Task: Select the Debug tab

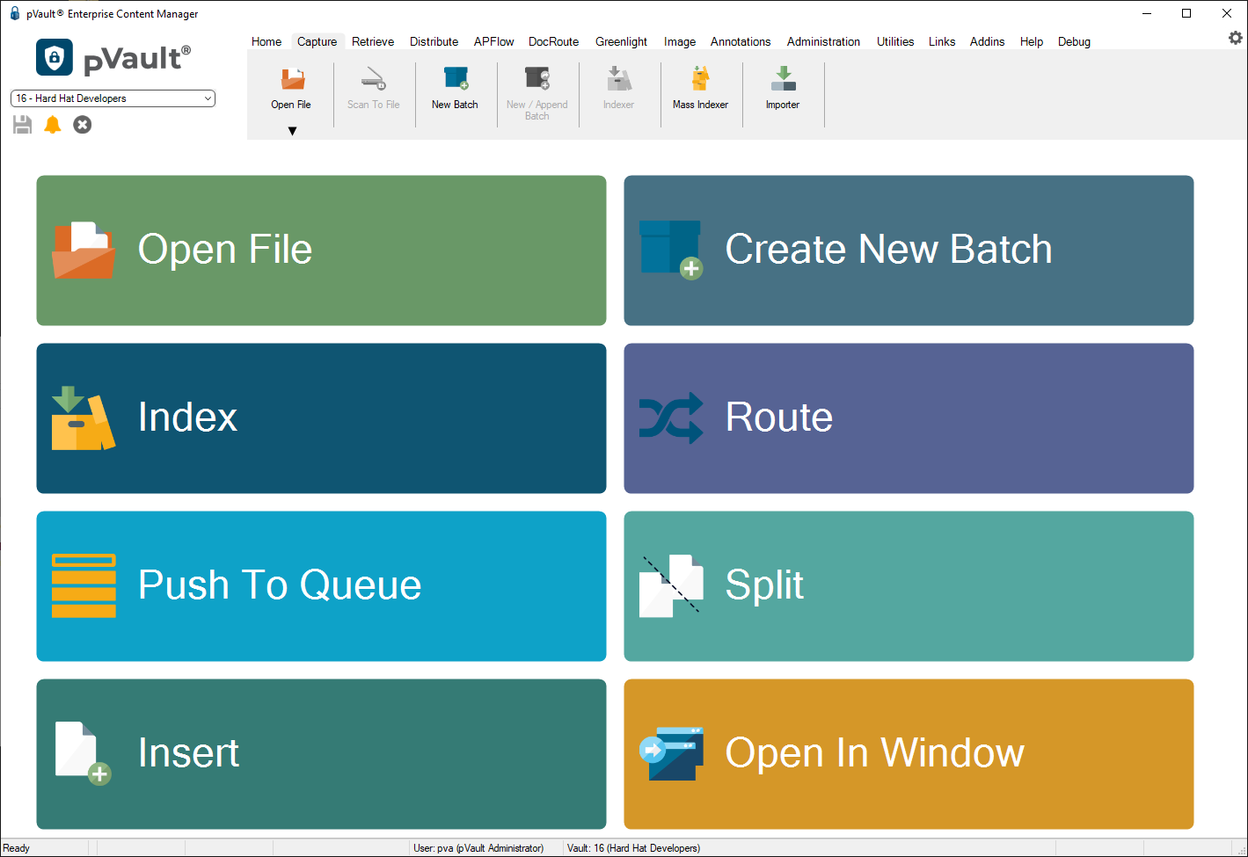Action: [x=1074, y=41]
